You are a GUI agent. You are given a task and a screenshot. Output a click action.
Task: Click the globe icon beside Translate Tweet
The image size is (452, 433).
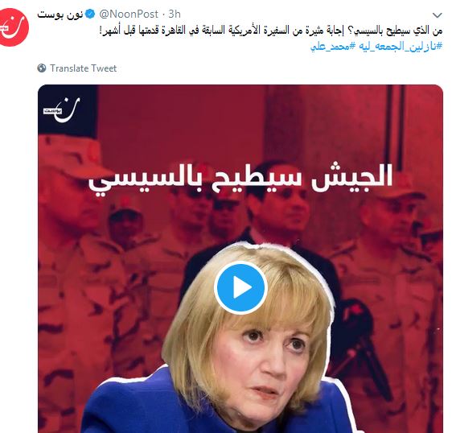point(42,68)
